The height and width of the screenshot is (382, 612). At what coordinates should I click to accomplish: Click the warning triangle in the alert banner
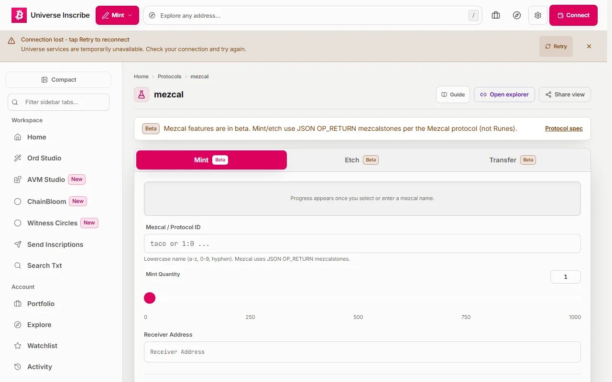[x=11, y=41]
